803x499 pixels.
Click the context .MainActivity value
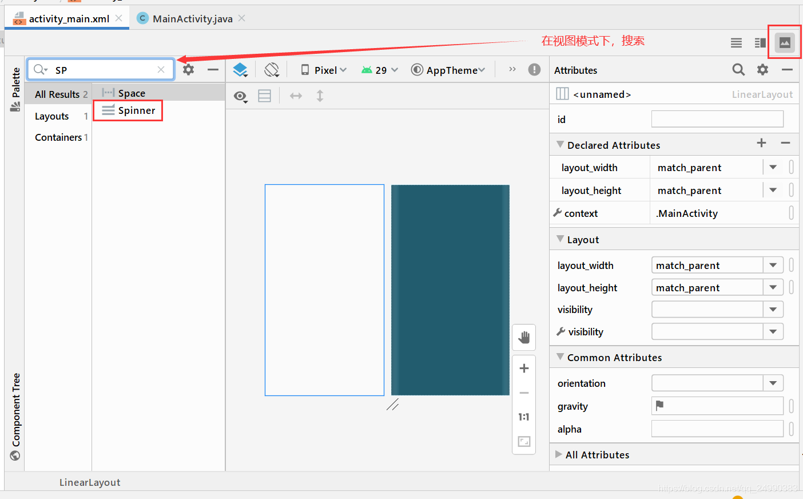pos(687,213)
